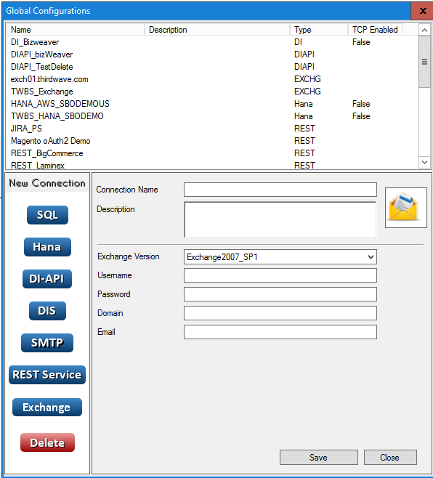Focus the Connection Name field
This screenshot has width=433, height=478.
pyautogui.click(x=280, y=190)
